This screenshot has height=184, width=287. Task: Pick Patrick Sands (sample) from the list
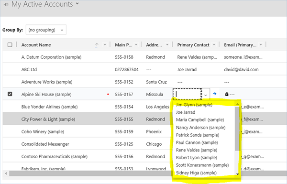pyautogui.click(x=198, y=135)
